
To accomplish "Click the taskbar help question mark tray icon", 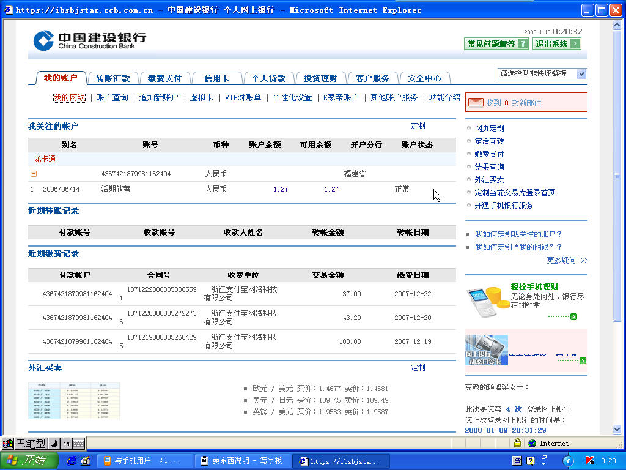I will pos(530,461).
